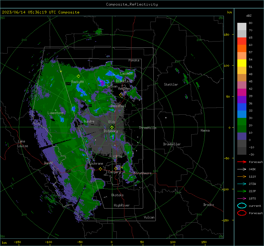Click the dBZ legend heading
The image size is (264, 246).
pos(249,16)
